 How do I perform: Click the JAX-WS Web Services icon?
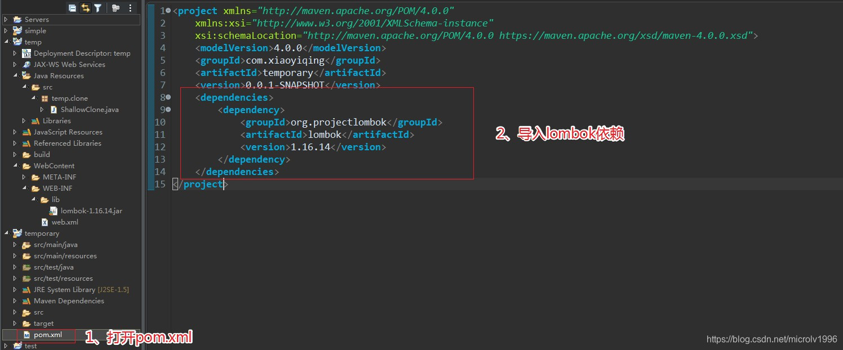[26, 65]
